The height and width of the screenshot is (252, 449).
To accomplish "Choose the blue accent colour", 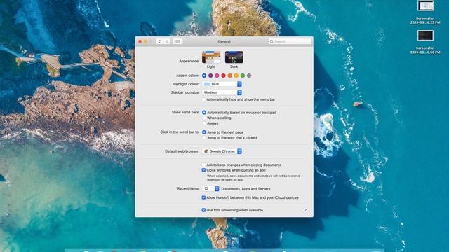I will click(204, 76).
